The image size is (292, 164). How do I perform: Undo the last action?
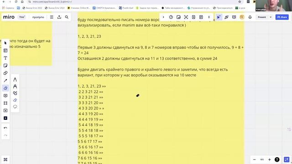5,128
